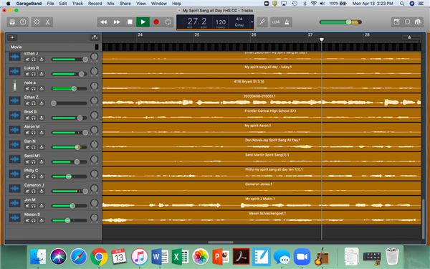Open the Mix menu
Image resolution: width=430 pixels, height=269 pixels.
pos(110,4)
